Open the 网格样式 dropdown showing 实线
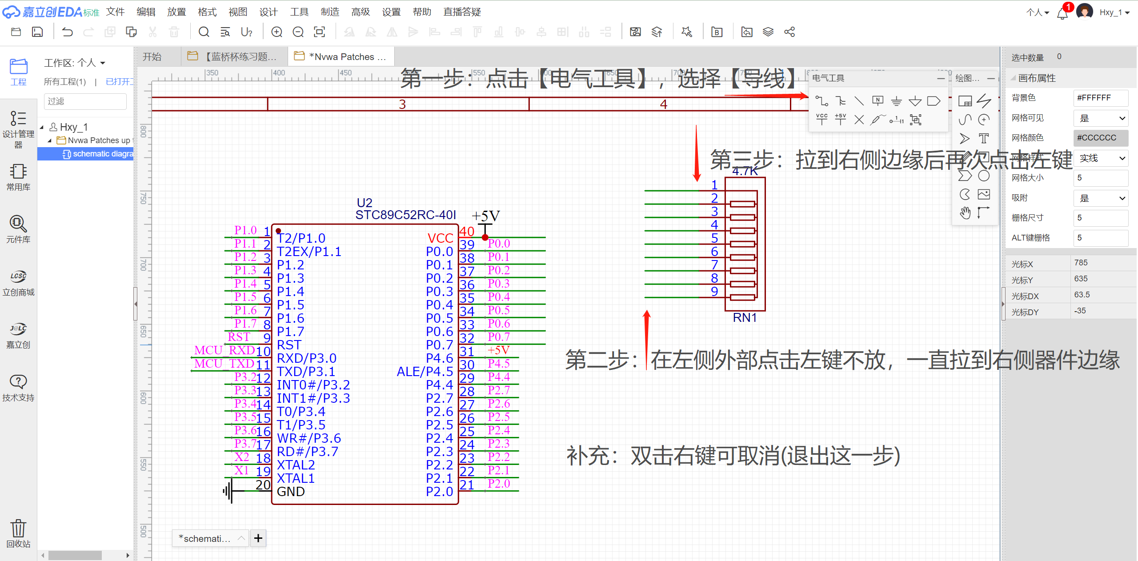Screen dimensions: 1138x561 click(1101, 158)
